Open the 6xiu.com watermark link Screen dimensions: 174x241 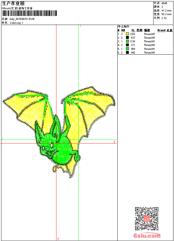point(147,236)
